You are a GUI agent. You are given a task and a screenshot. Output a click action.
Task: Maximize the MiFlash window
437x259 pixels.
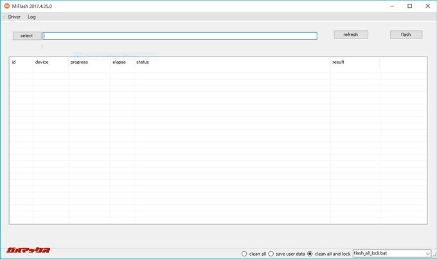pyautogui.click(x=410, y=6)
